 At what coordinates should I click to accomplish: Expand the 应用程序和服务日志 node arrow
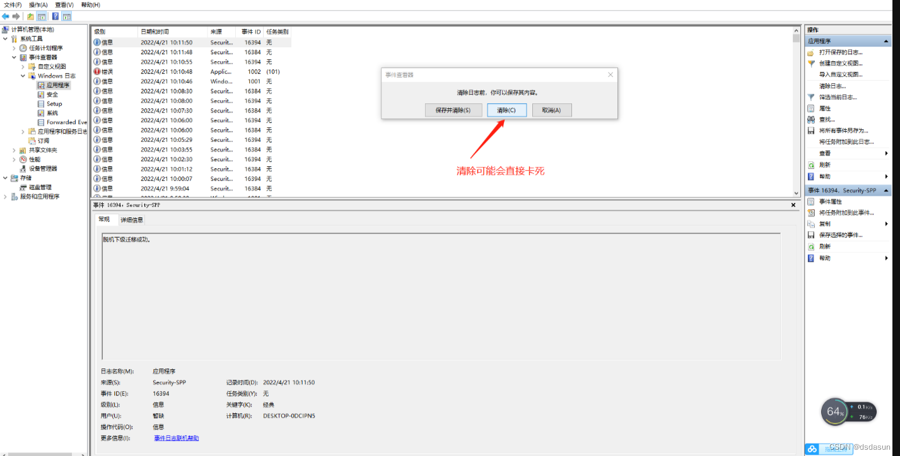click(23, 132)
